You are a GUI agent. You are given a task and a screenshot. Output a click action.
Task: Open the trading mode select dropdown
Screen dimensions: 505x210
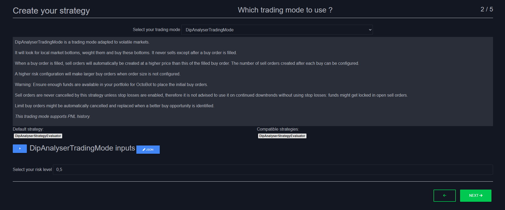(x=277, y=30)
